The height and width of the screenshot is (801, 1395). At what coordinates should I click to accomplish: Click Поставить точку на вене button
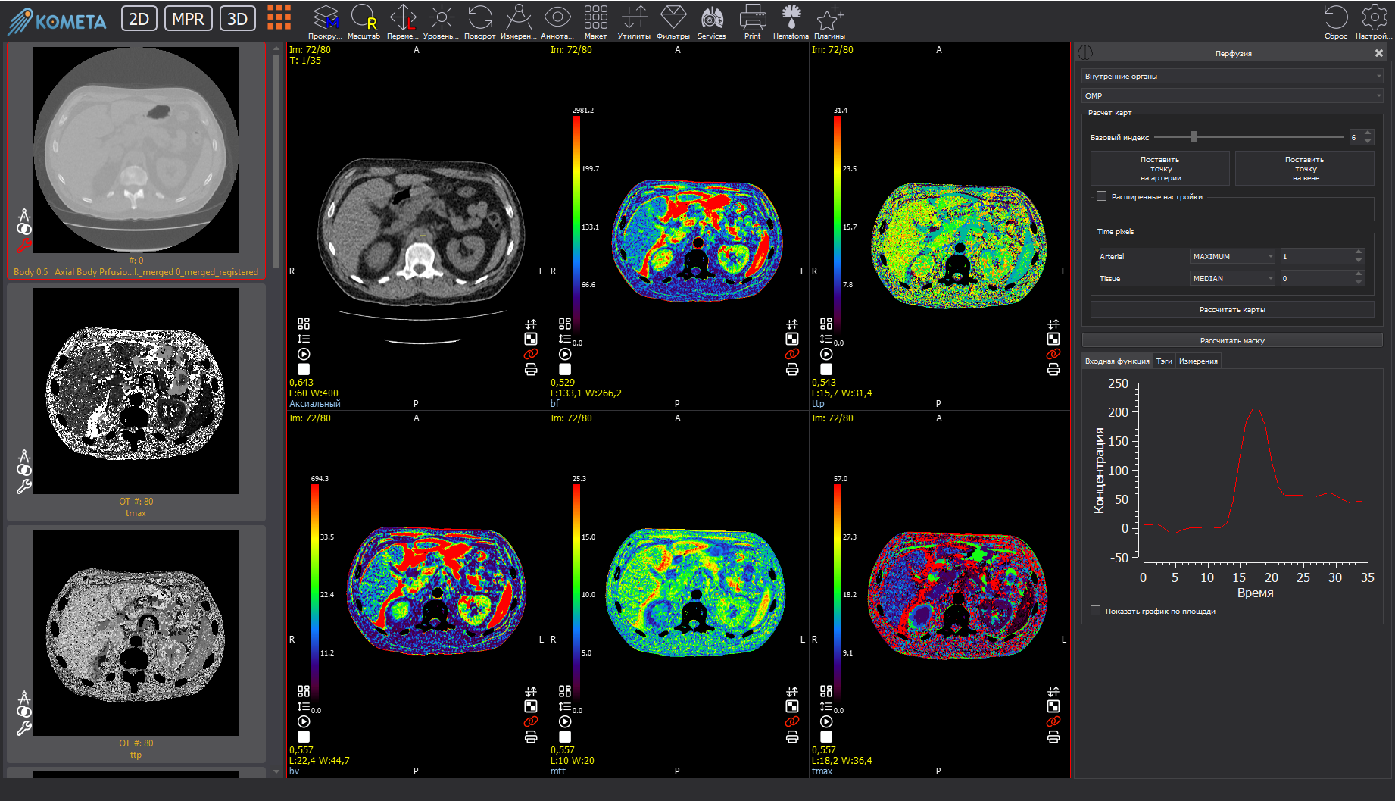(x=1305, y=168)
